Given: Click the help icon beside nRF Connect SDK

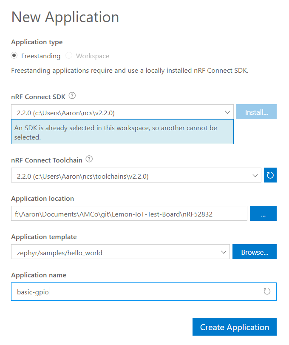Looking at the screenshot, I should (72, 96).
